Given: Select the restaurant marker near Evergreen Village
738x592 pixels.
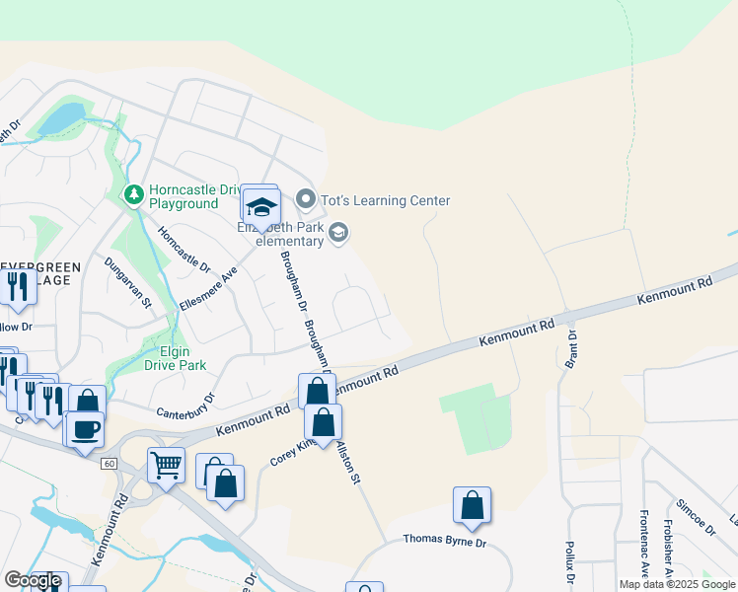Looking at the screenshot, I should pos(19,287).
